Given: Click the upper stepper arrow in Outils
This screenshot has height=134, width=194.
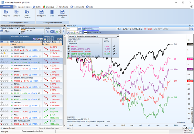Looking at the screenshot, I should 60,31.
